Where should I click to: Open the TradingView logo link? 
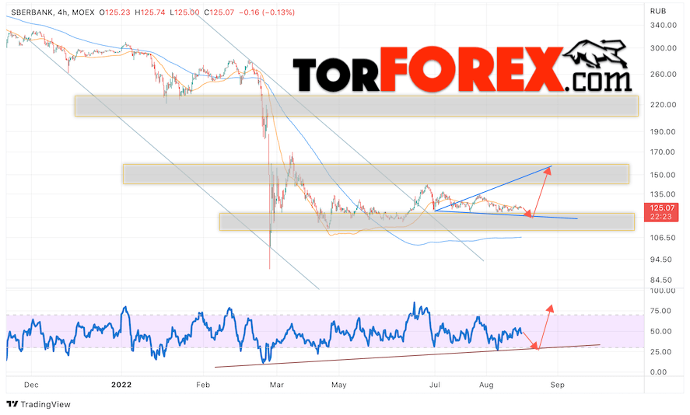click(38, 404)
